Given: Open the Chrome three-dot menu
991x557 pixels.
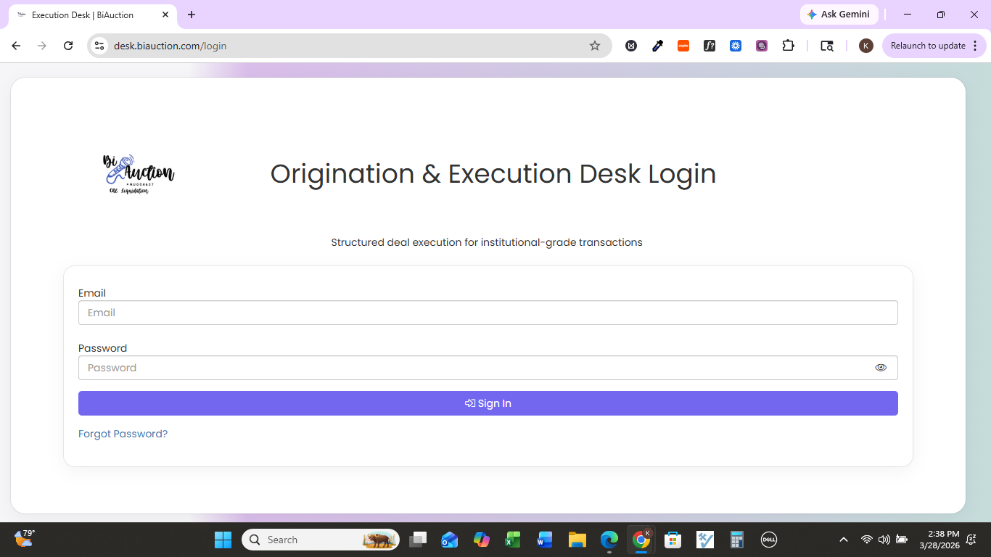Looking at the screenshot, I should tap(975, 46).
